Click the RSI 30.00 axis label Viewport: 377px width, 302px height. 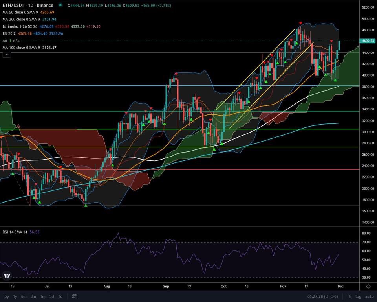point(366,278)
